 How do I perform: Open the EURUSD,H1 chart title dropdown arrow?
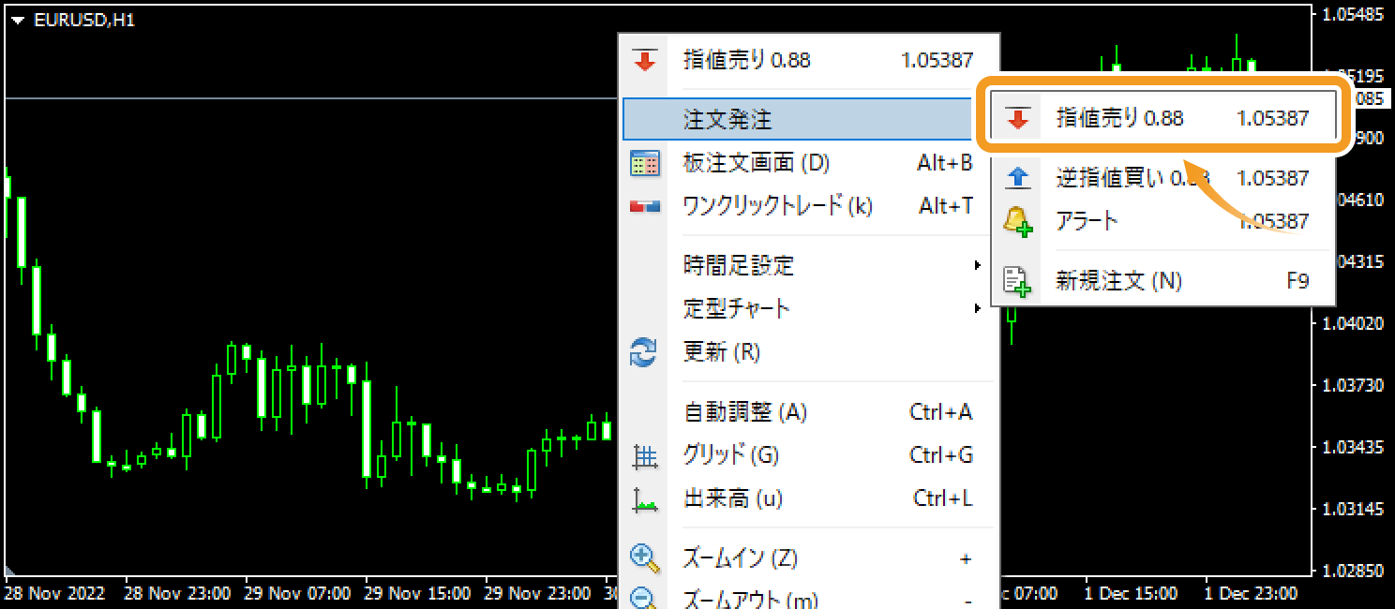[17, 20]
